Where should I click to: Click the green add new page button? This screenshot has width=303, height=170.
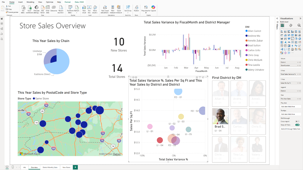pos(75,167)
